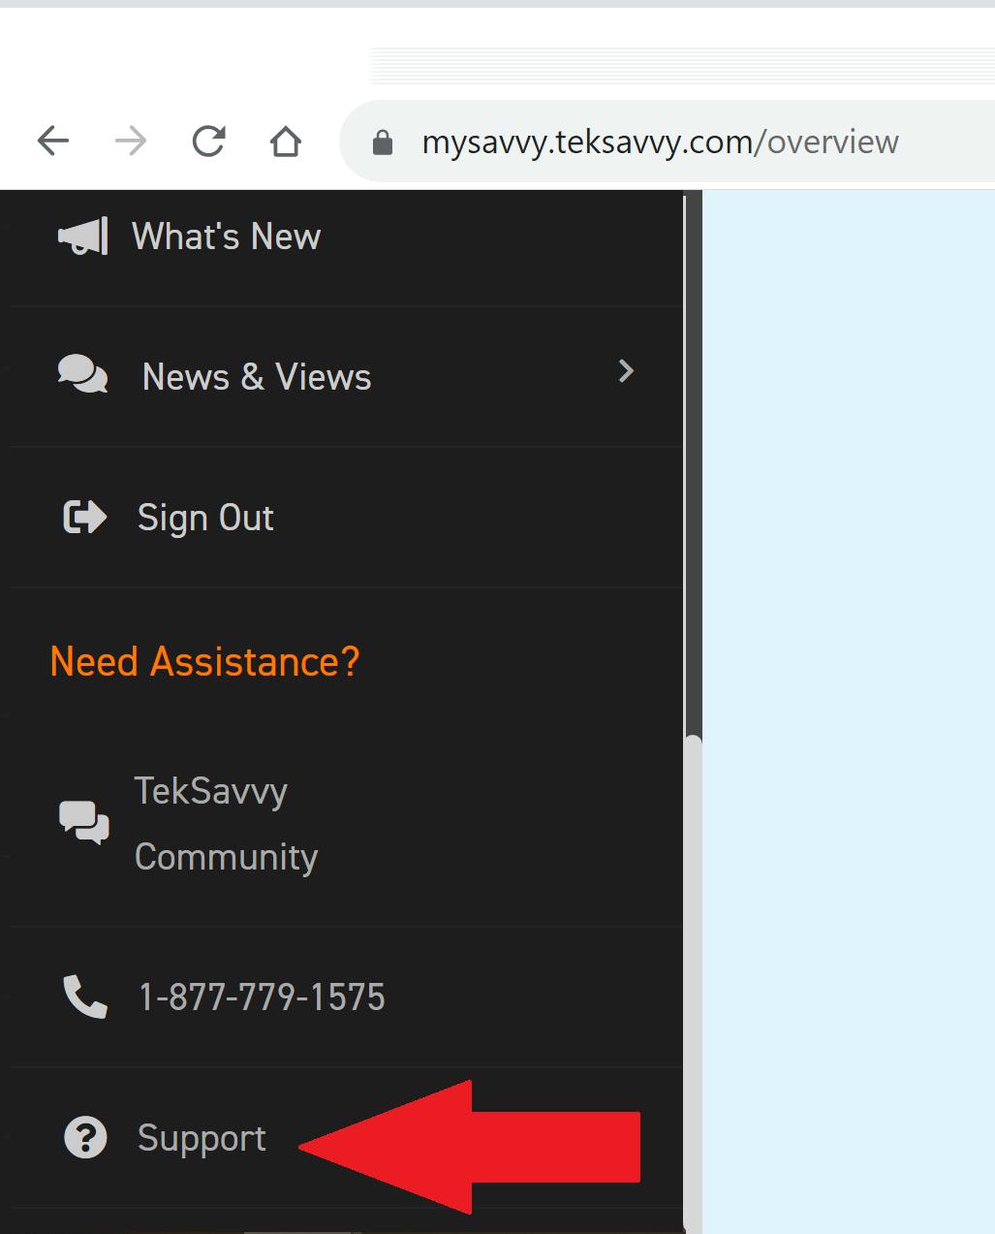Expand News & Views with its chevron

(626, 370)
